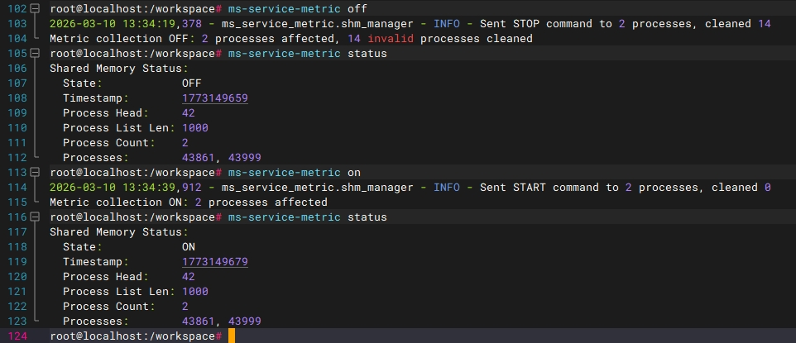
Task: Click Process Head value 42 on line 120
Action: click(x=189, y=277)
